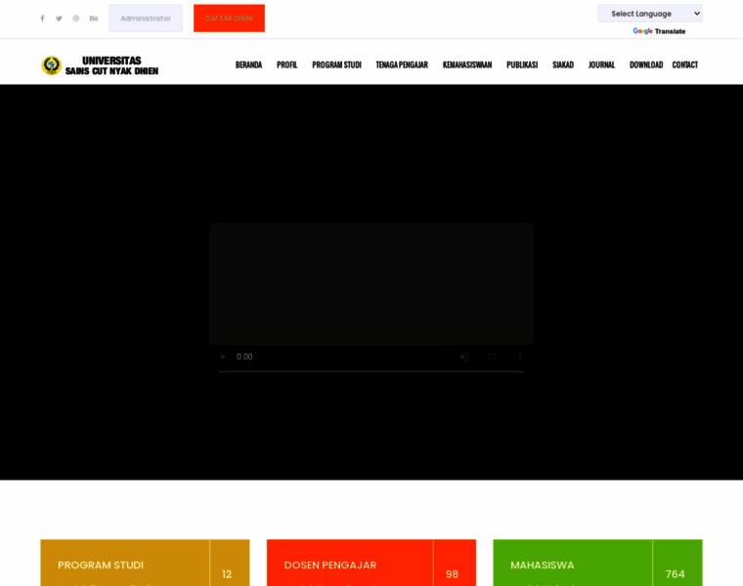Play the video
The height and width of the screenshot is (586, 743).
pos(223,356)
